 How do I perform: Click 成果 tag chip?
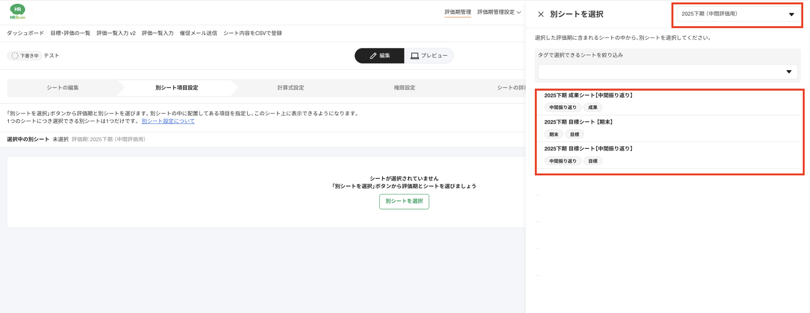tap(592, 108)
